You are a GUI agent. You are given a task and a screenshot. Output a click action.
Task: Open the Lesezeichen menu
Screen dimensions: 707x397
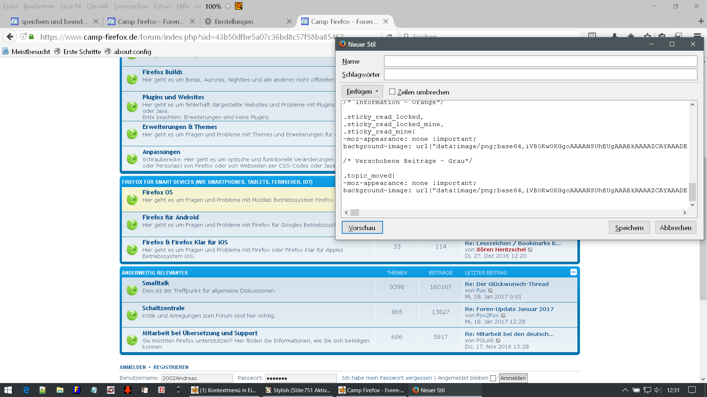[x=131, y=6]
